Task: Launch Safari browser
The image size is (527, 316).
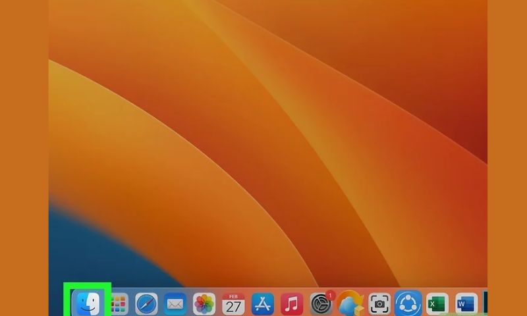Action: coord(146,304)
